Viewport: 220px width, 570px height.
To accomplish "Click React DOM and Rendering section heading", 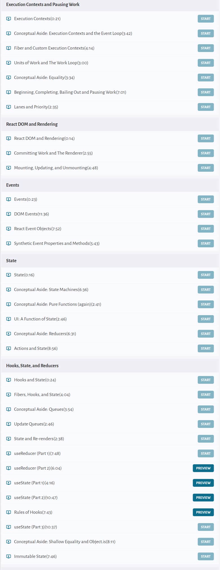I will tap(32, 124).
